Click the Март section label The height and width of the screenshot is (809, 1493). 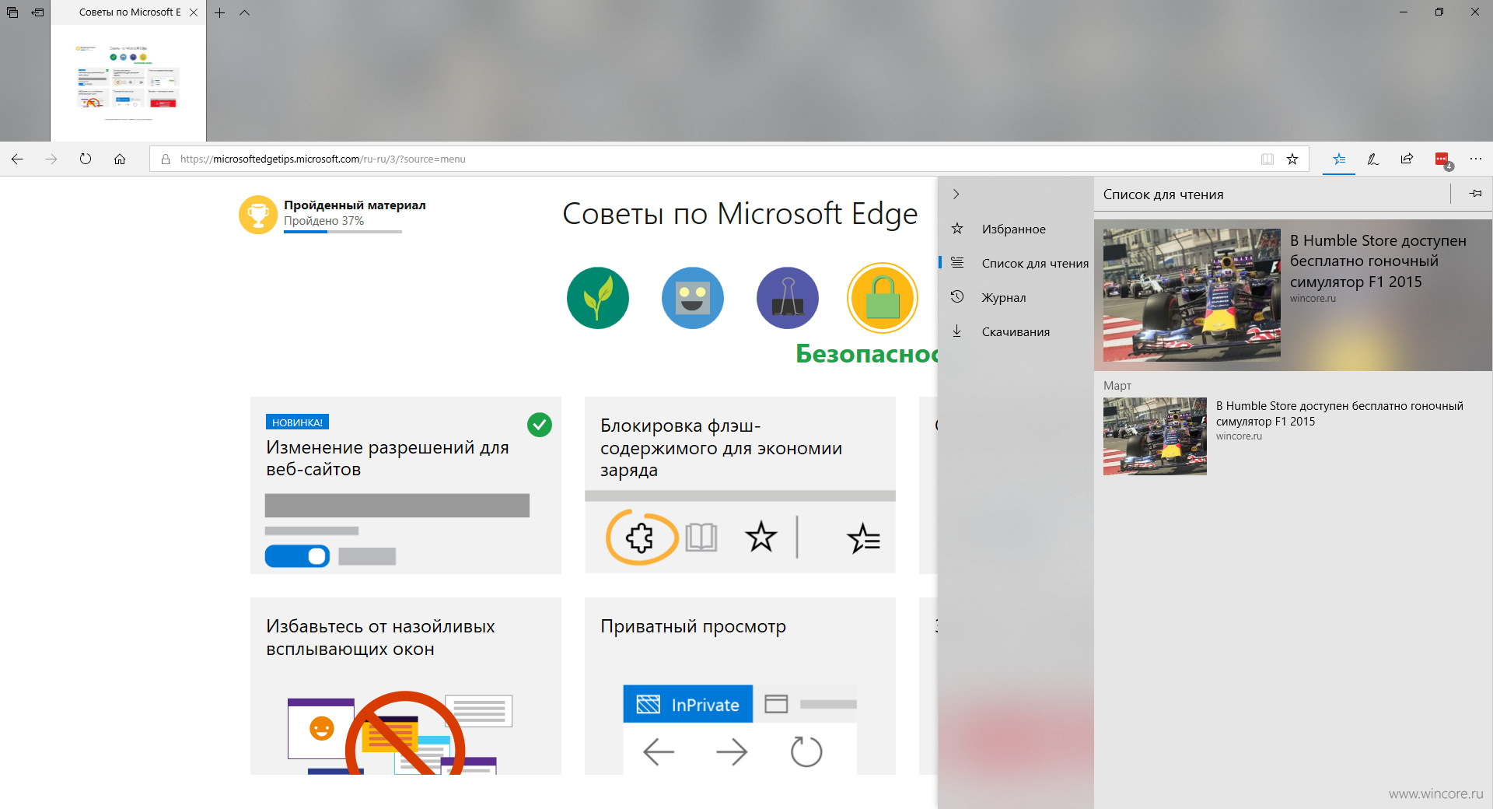(1117, 386)
